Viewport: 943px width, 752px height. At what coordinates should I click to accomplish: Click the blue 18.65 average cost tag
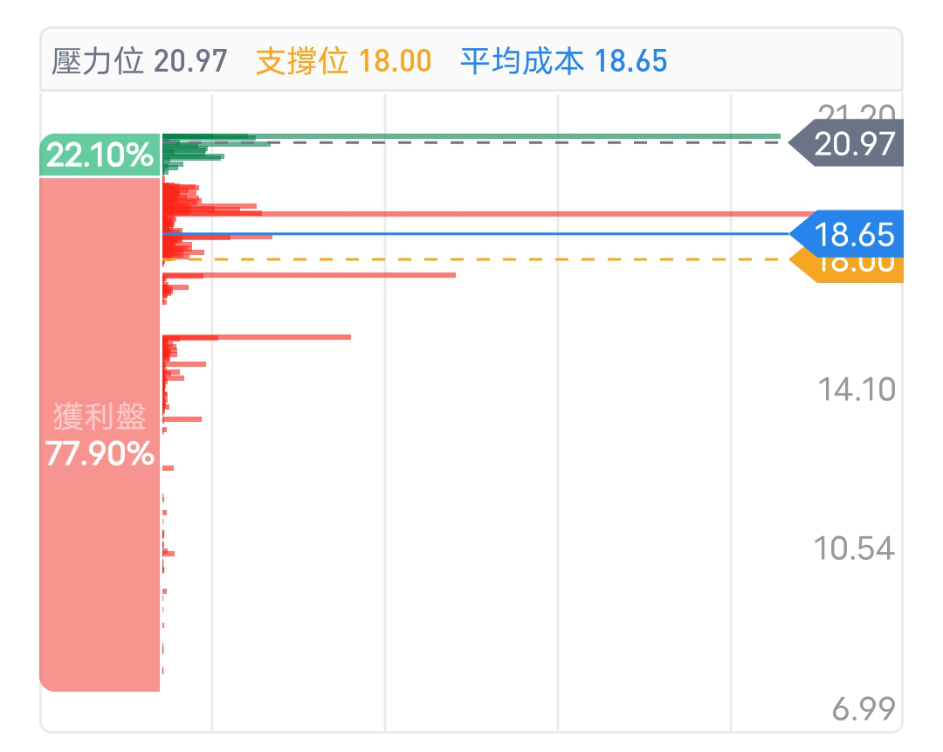pyautogui.click(x=847, y=234)
